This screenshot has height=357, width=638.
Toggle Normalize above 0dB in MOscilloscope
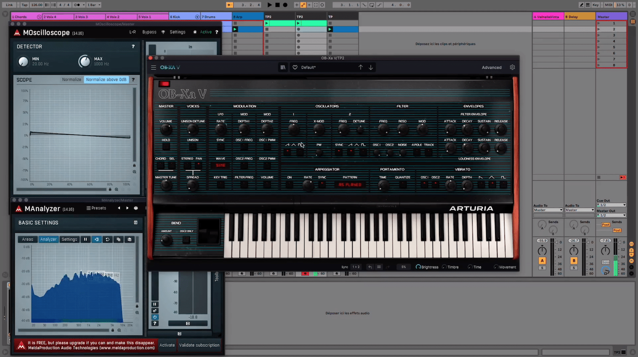(x=106, y=79)
